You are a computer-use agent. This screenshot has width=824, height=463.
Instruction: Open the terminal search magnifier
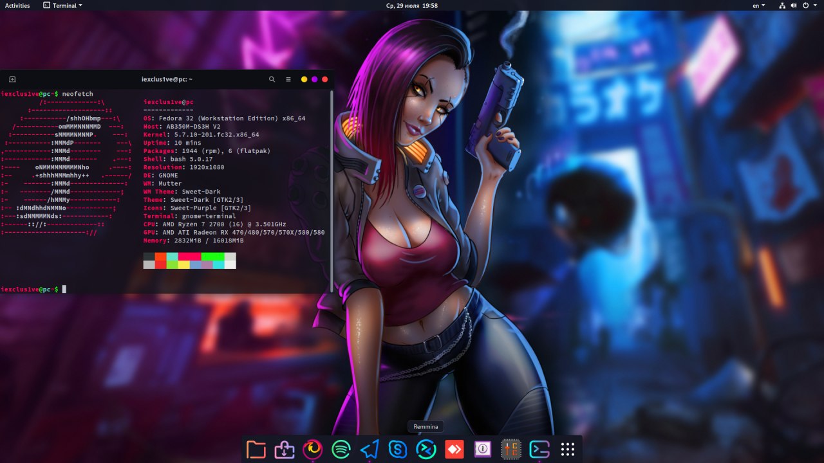pos(272,79)
